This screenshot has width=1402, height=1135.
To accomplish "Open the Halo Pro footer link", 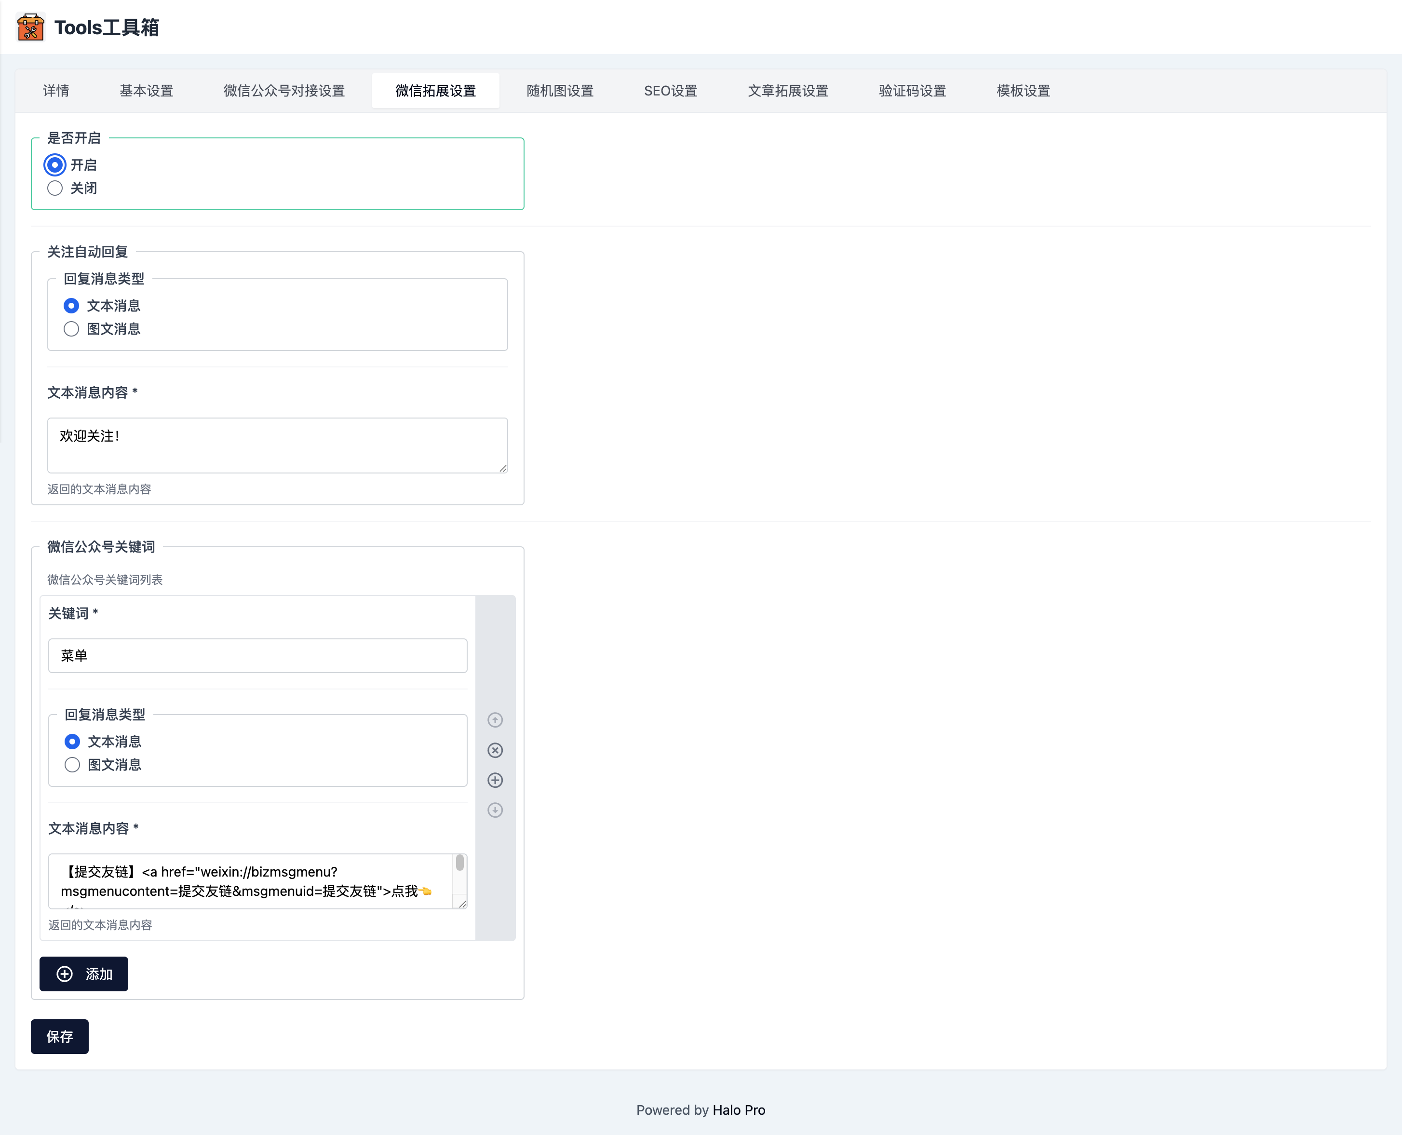I will click(739, 1109).
